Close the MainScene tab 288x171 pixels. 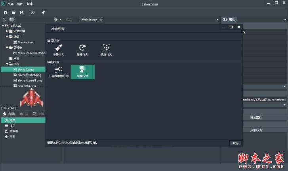(x=101, y=20)
